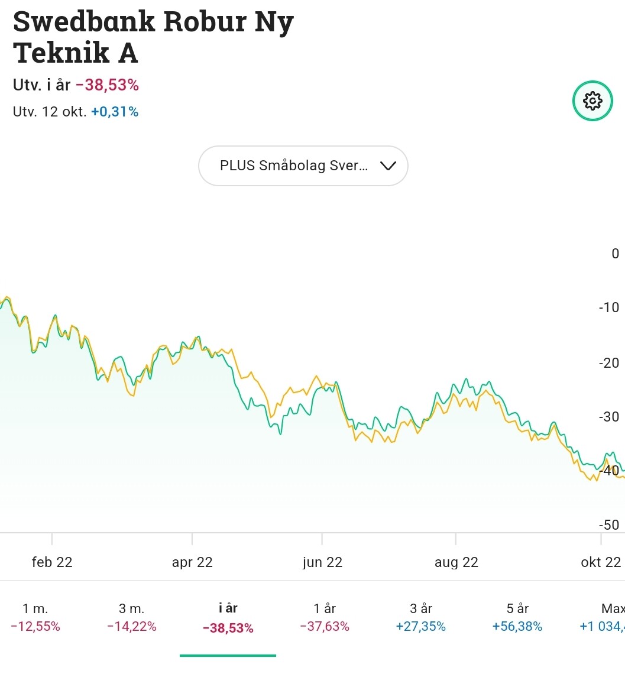Click the dropdown chevron arrow
The image size is (625, 674).
(388, 166)
